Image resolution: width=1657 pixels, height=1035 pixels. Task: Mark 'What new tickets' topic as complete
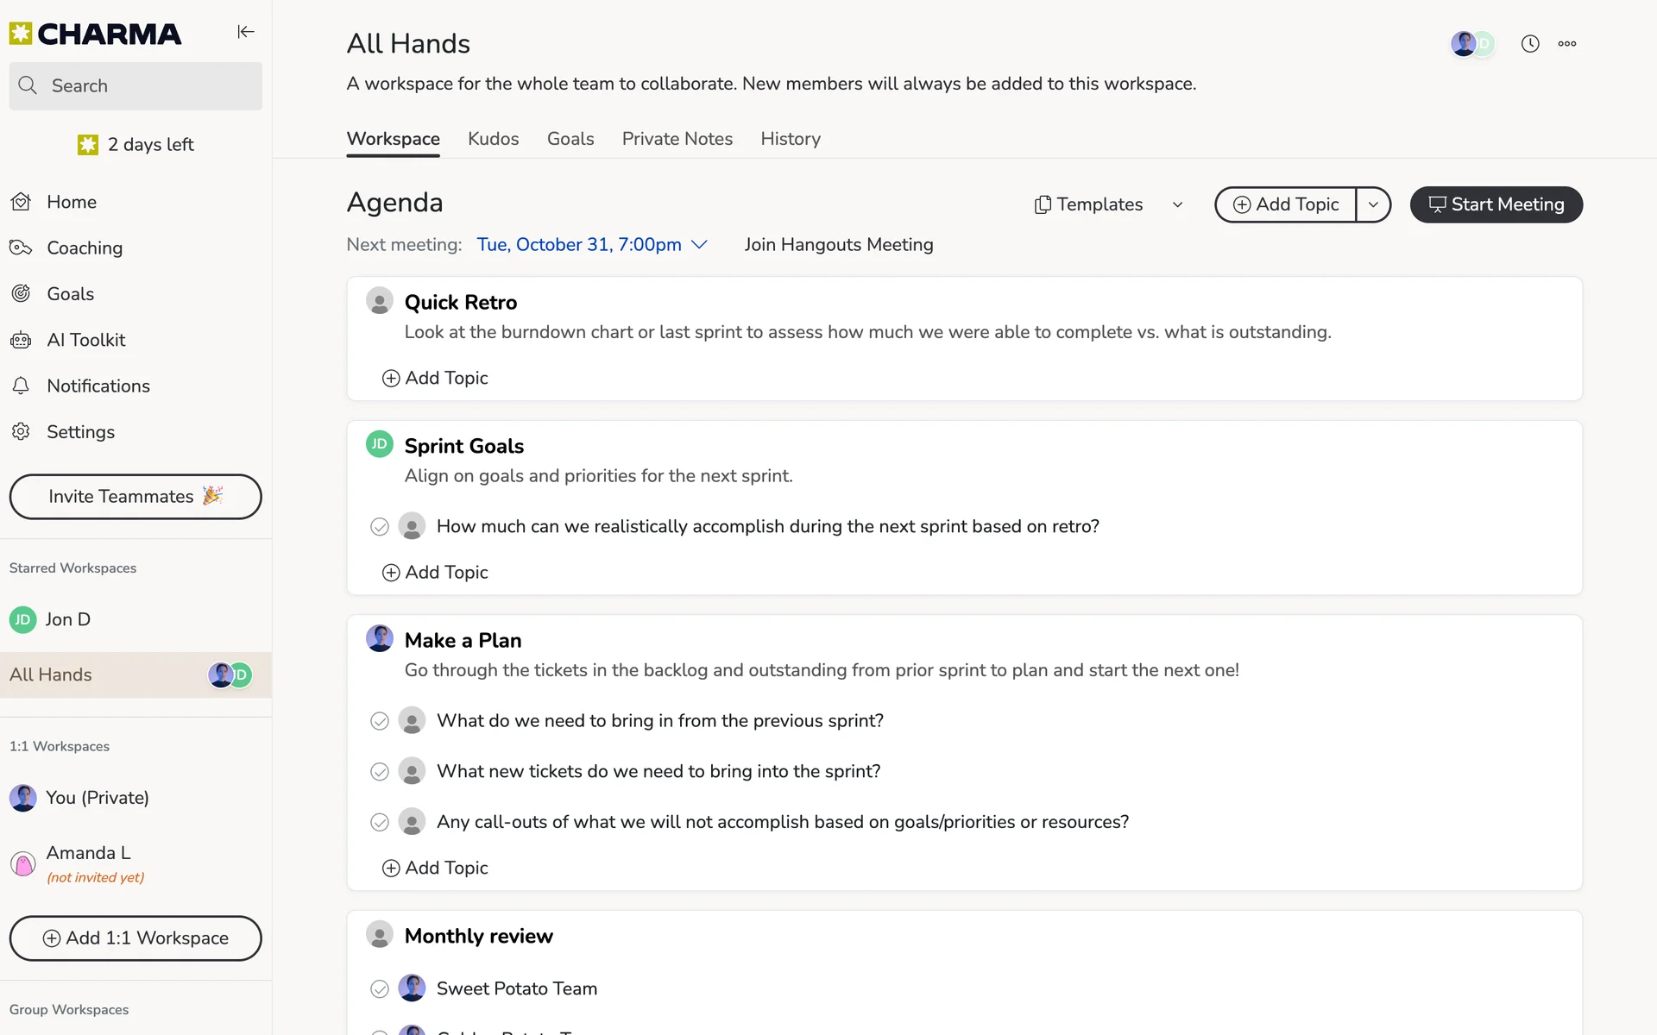coord(380,772)
